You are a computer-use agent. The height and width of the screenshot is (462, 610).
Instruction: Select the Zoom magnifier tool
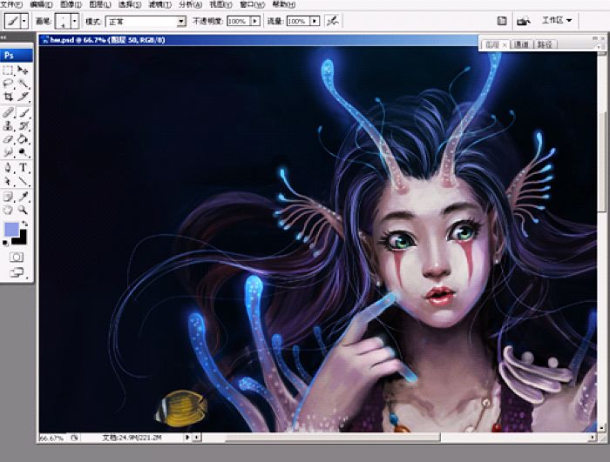click(x=23, y=211)
